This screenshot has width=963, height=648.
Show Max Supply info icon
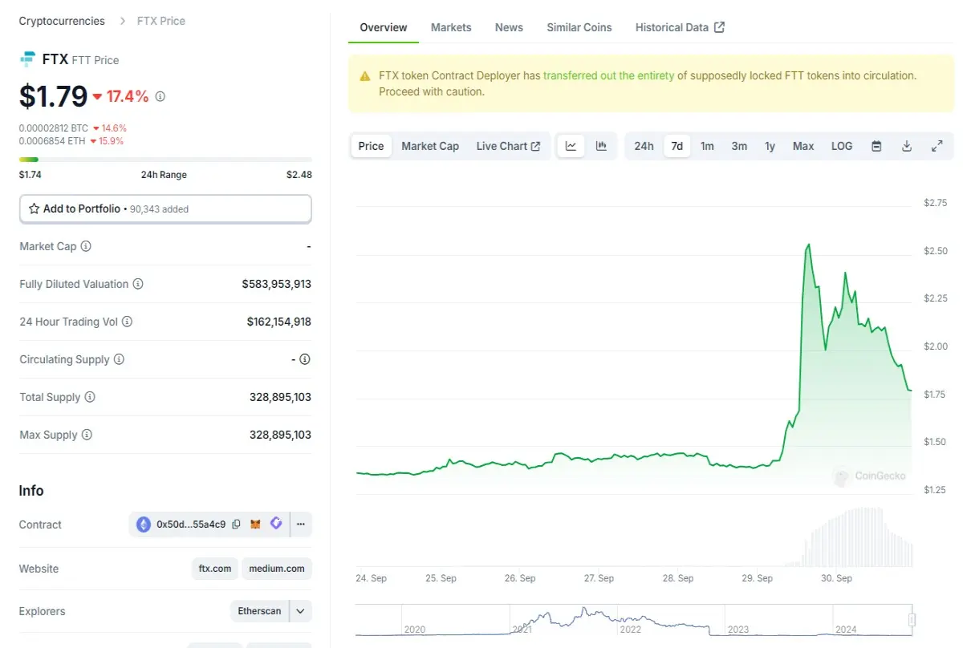(x=87, y=435)
